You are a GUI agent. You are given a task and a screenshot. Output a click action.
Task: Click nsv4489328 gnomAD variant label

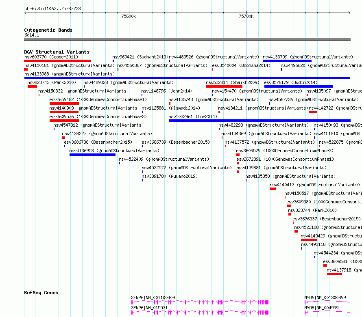point(129,82)
